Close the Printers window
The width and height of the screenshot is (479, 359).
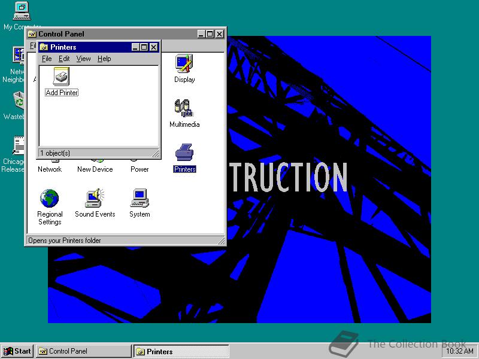tap(153, 47)
